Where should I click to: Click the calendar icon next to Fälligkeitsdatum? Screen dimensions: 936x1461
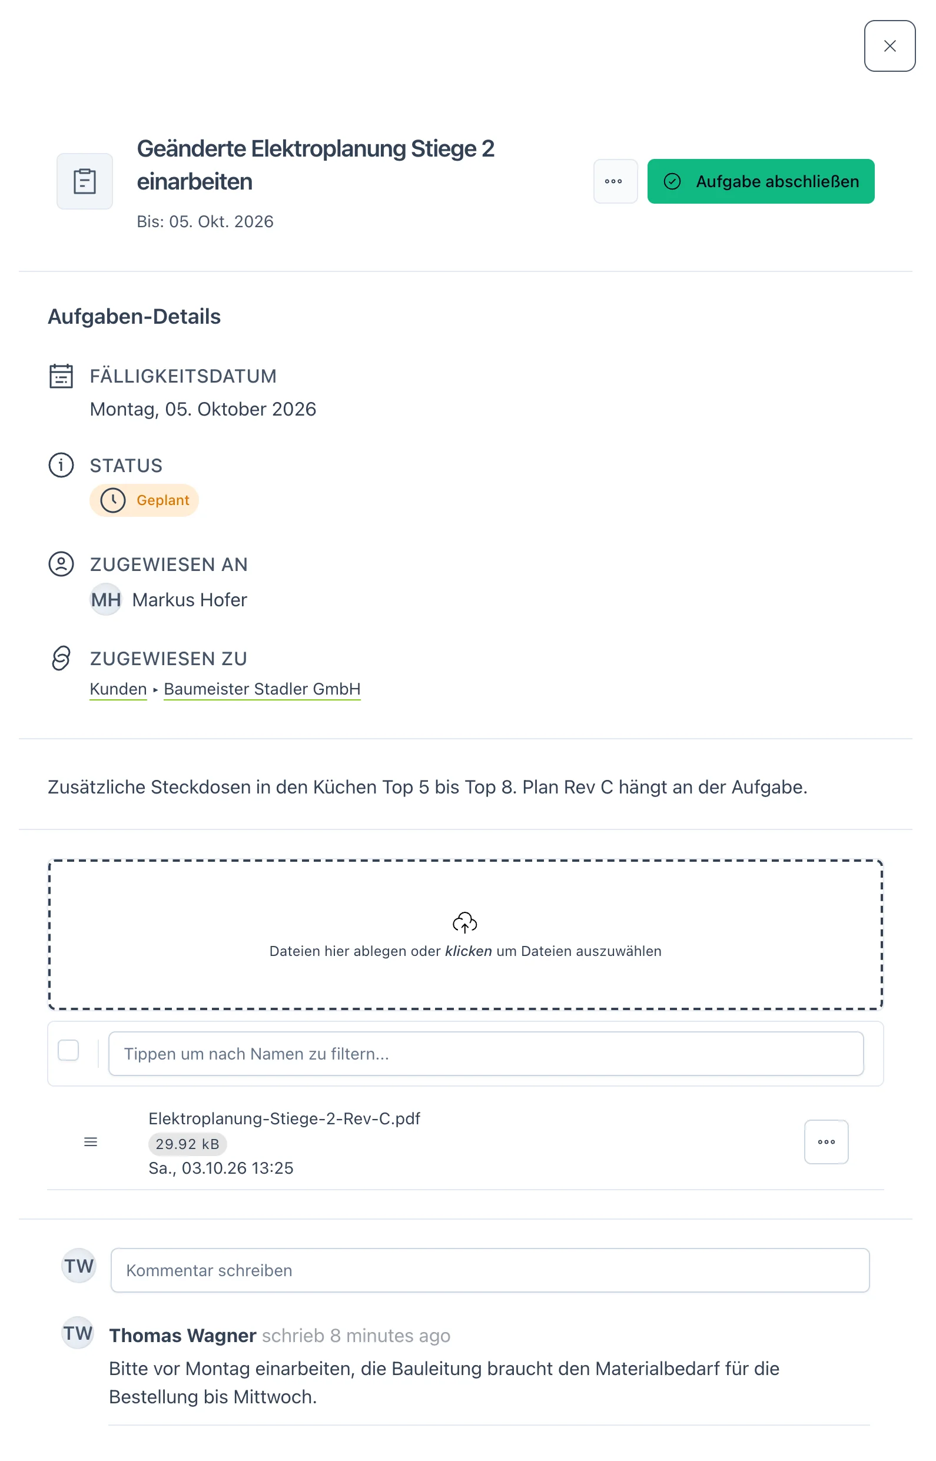coord(61,376)
